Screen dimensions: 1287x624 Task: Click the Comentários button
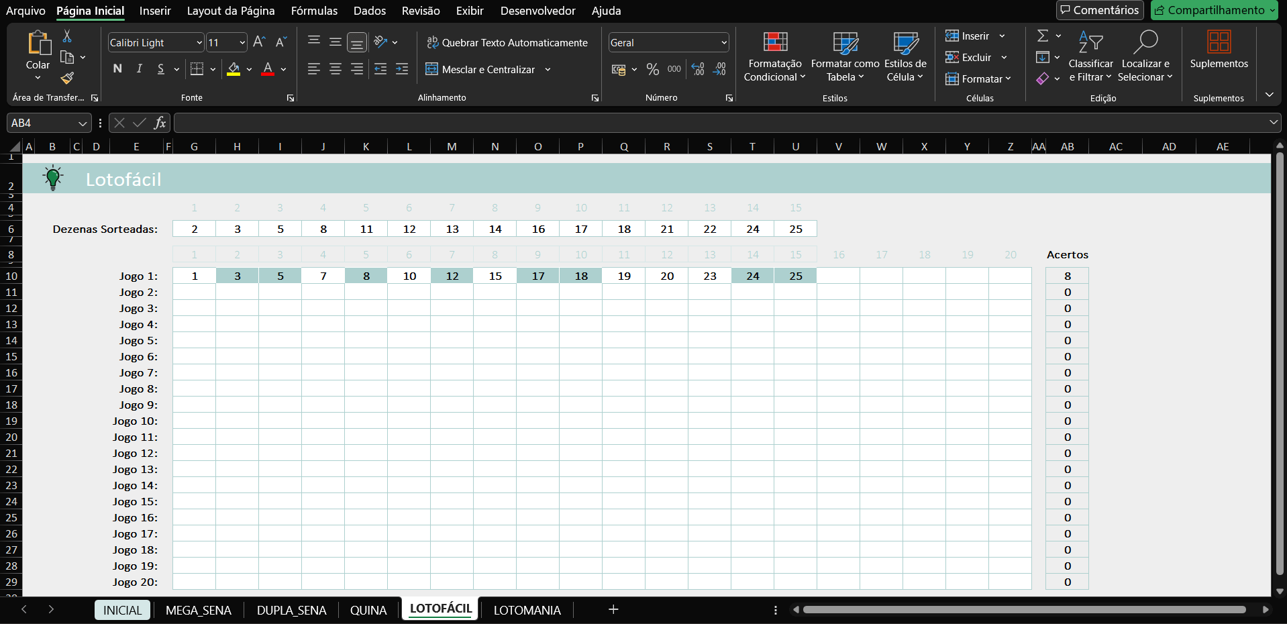tap(1099, 10)
